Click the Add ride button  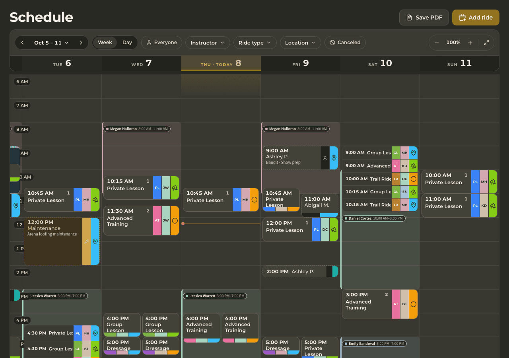click(476, 18)
